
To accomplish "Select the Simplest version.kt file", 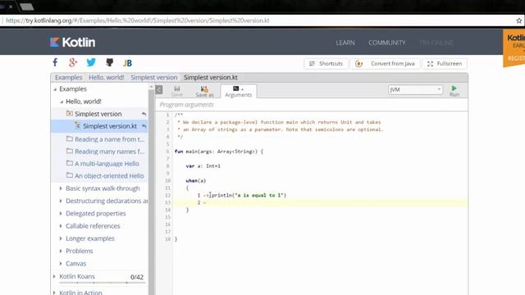I will click(109, 126).
